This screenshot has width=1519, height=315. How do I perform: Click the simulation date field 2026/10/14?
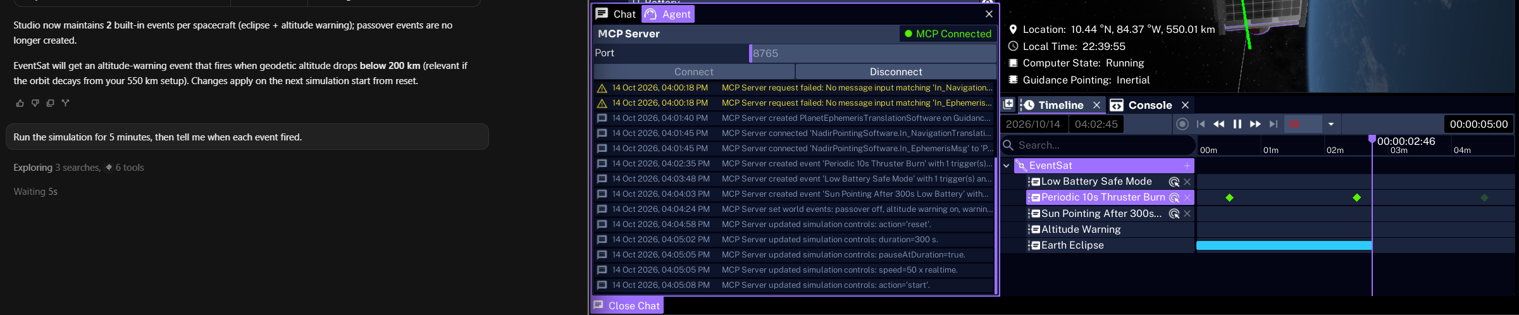pyautogui.click(x=1034, y=125)
